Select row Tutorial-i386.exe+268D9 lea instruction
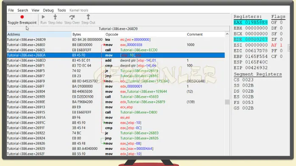Image resolution: width=296 pixels, height=166 pixels. click(x=116, y=39)
